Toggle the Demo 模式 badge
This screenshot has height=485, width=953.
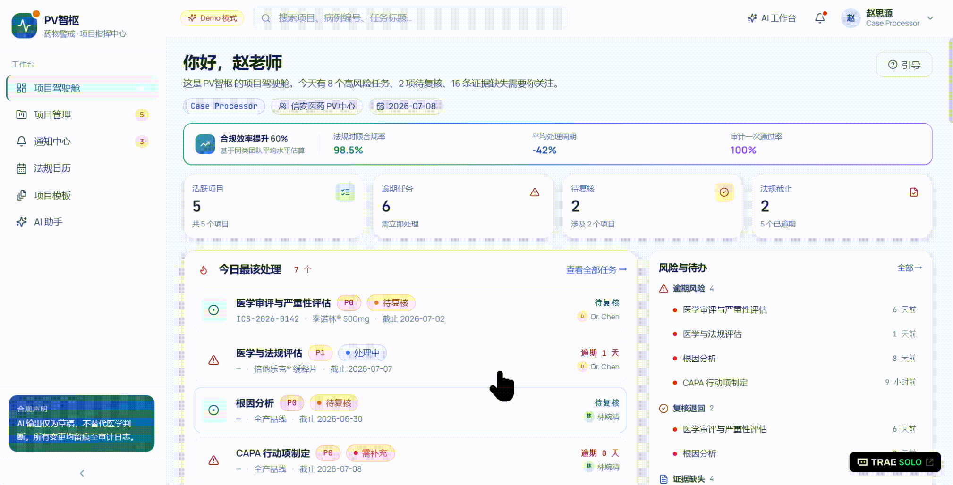pos(212,18)
